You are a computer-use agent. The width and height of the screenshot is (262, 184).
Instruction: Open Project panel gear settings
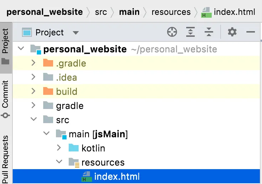(232, 32)
